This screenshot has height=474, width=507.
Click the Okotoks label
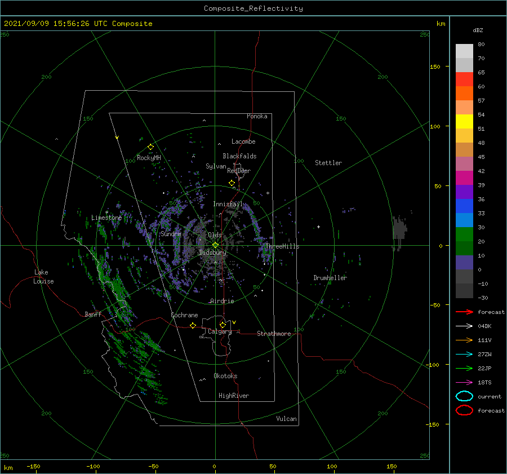[x=225, y=376]
